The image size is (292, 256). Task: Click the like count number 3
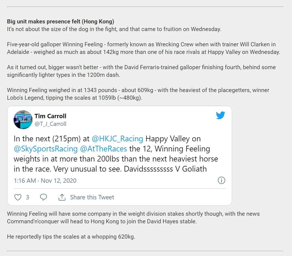tap(27, 197)
